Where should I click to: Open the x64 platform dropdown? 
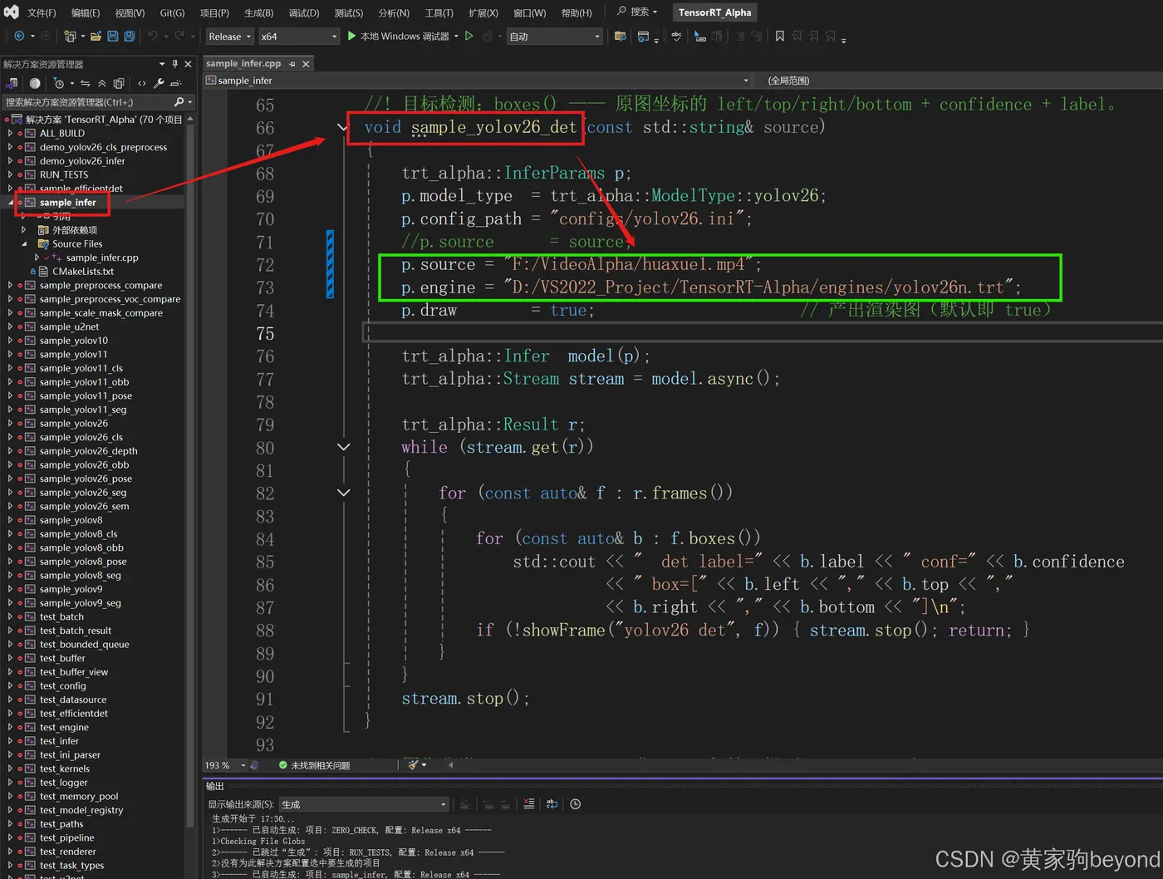299,37
